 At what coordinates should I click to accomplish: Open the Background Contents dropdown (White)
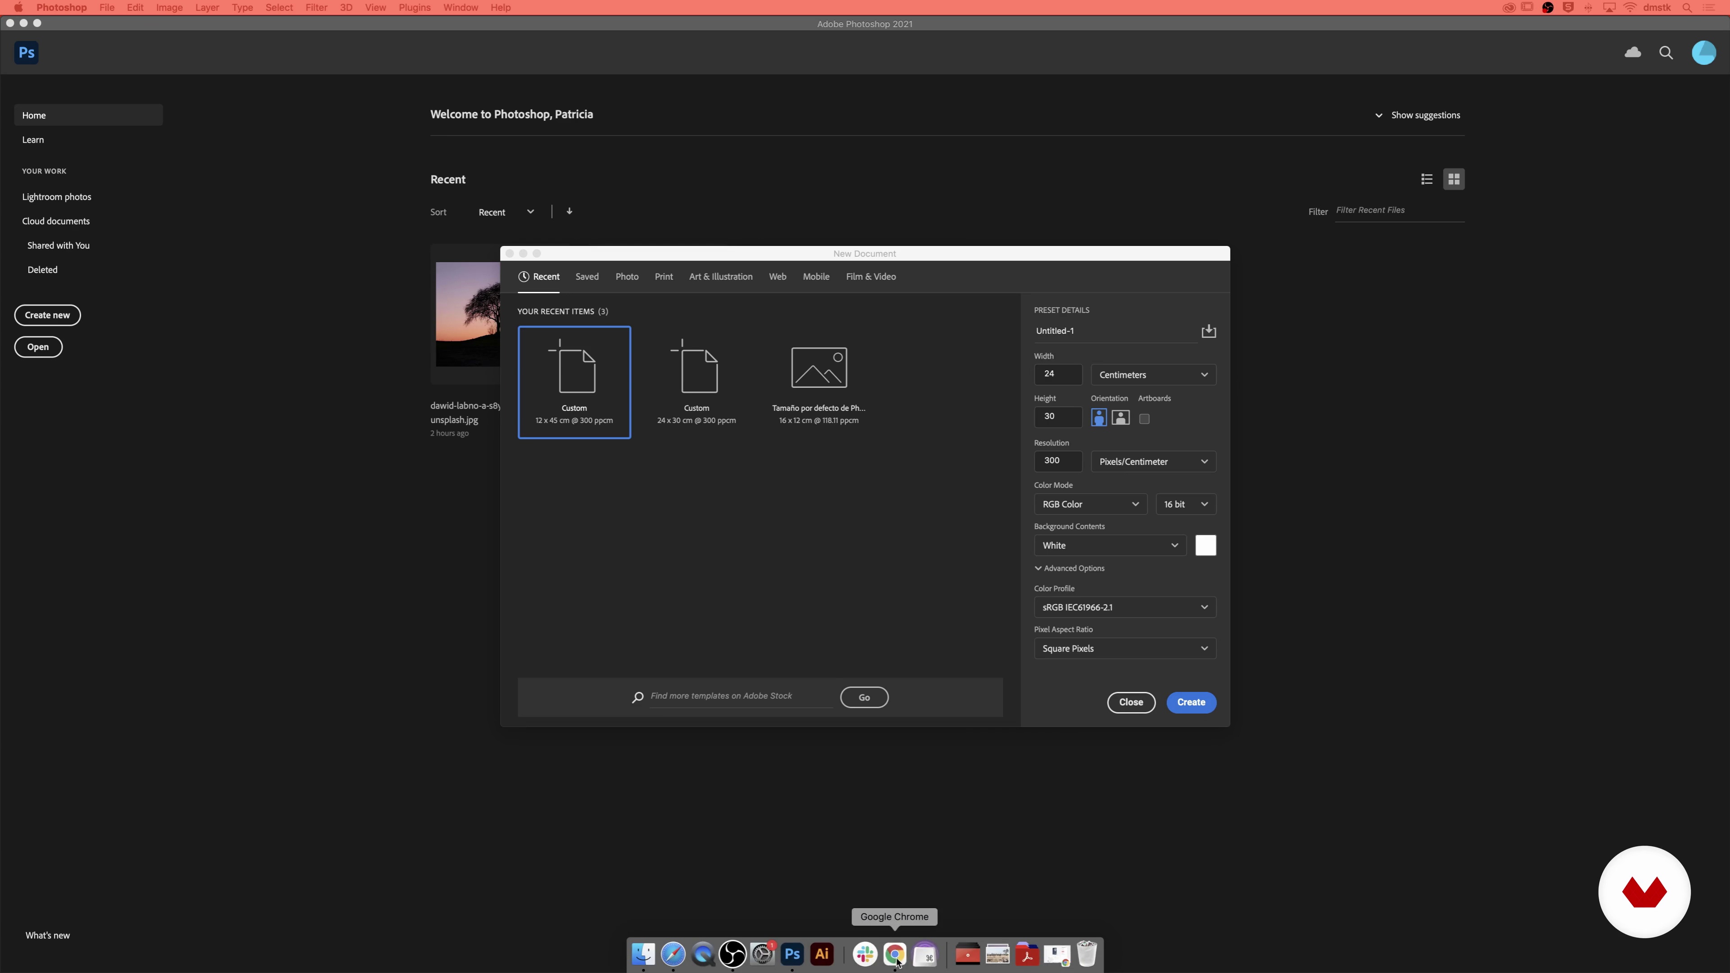[x=1110, y=545]
